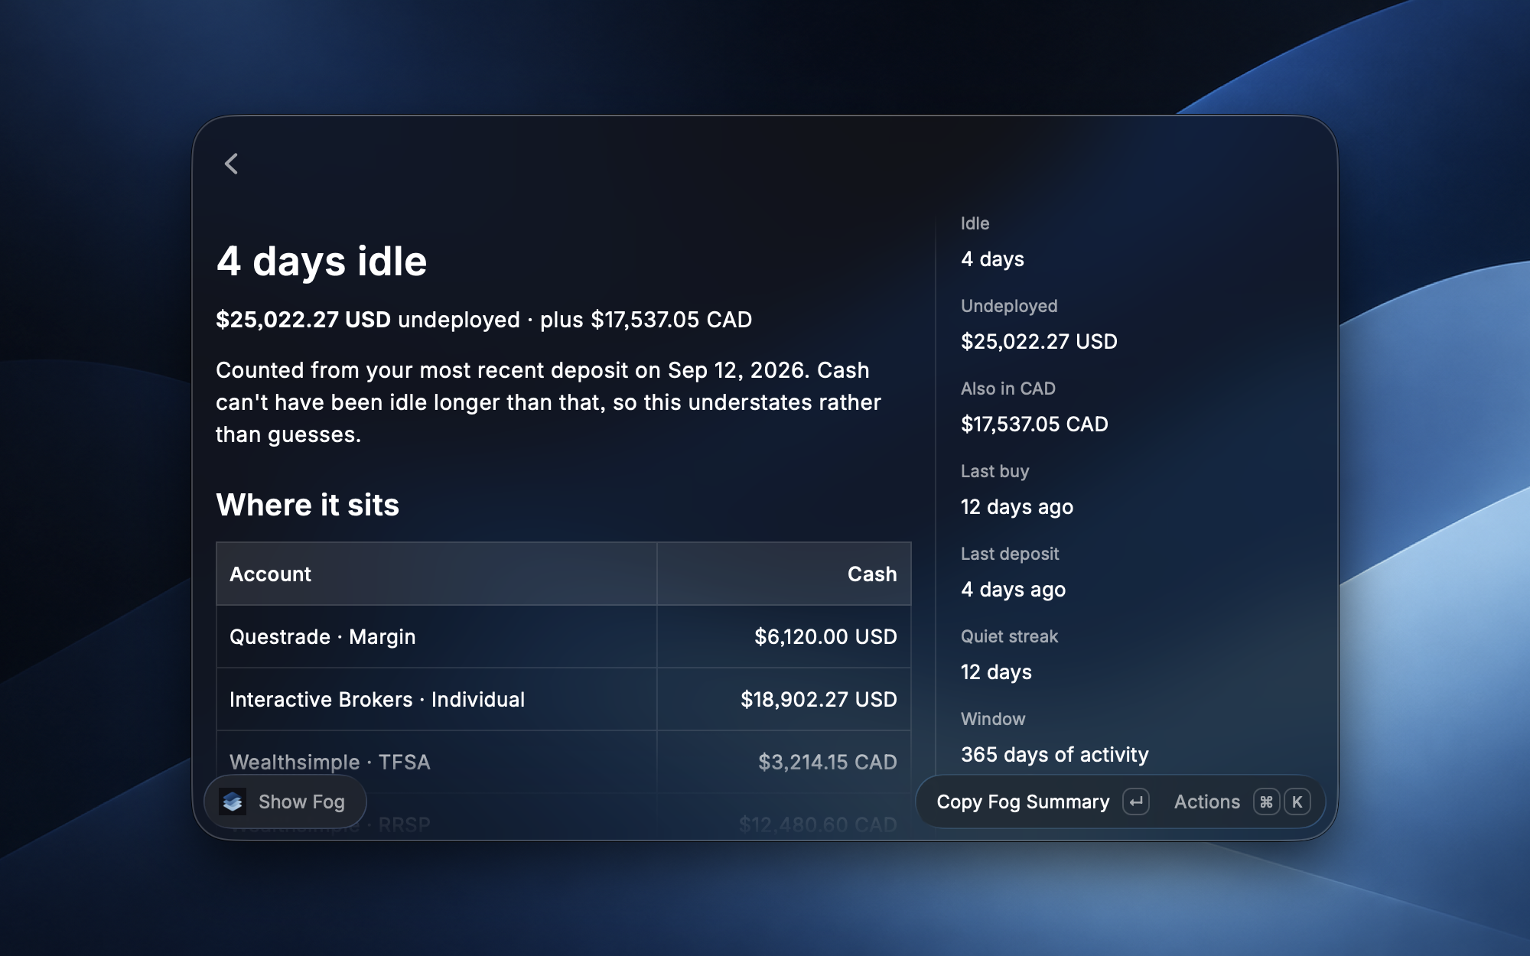This screenshot has width=1530, height=956.
Task: Click the "Also in CAD" label
Action: coord(1008,389)
